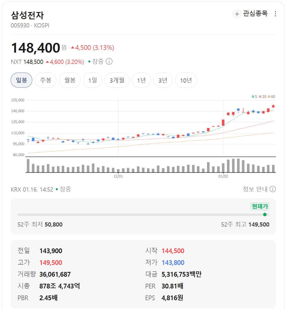287x310 pixels.
Task: Click the info icon next to 장중
Action: (x=109, y=61)
